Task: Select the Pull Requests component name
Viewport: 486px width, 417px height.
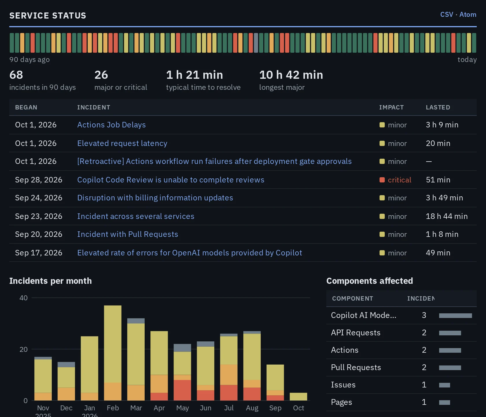Action: [x=356, y=367]
